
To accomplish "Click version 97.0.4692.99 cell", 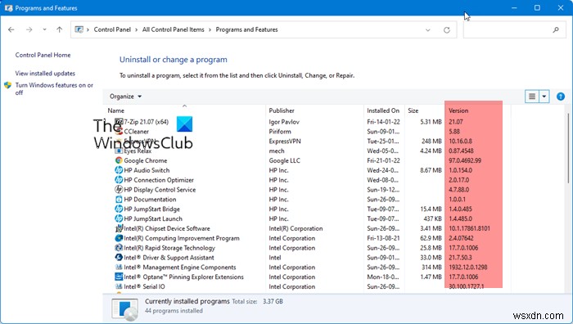I will pyautogui.click(x=465, y=160).
